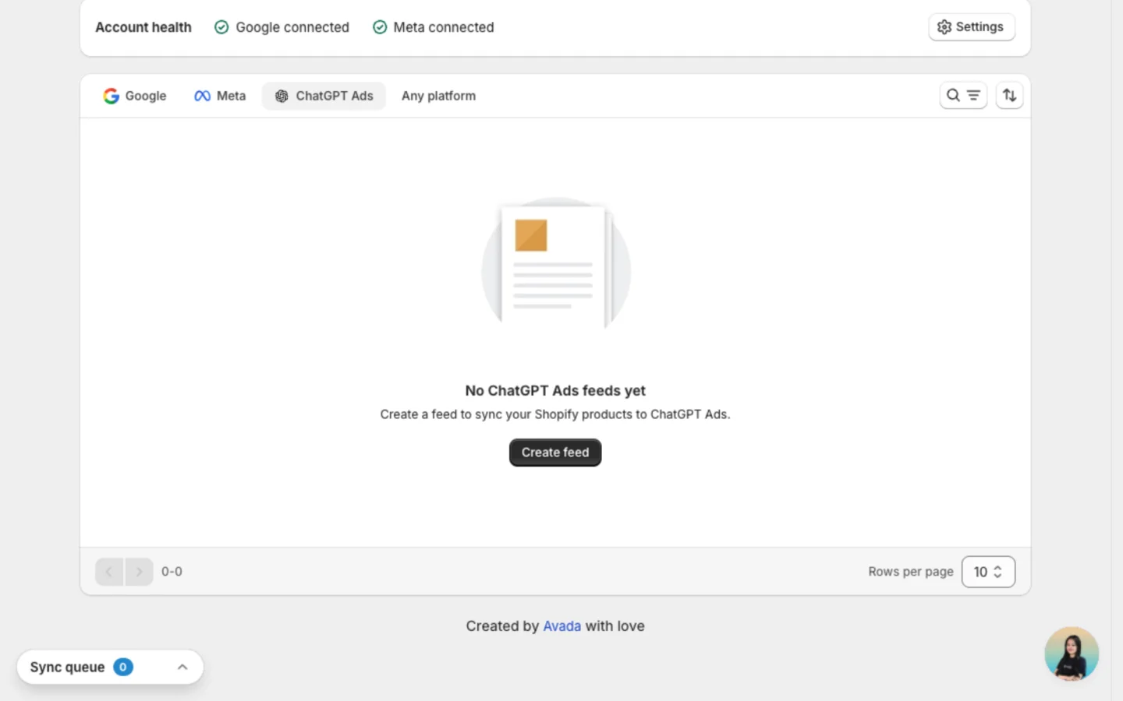
Task: Open the support chat avatar
Action: tap(1072, 653)
